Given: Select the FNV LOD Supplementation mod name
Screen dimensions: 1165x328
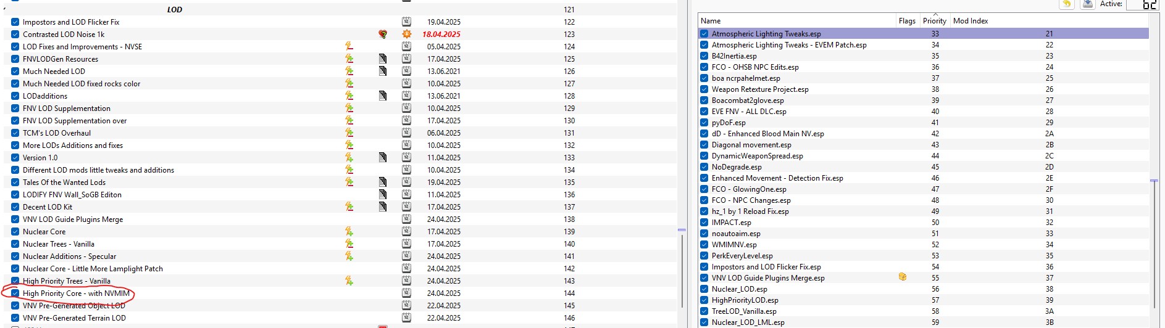Looking at the screenshot, I should [67, 108].
